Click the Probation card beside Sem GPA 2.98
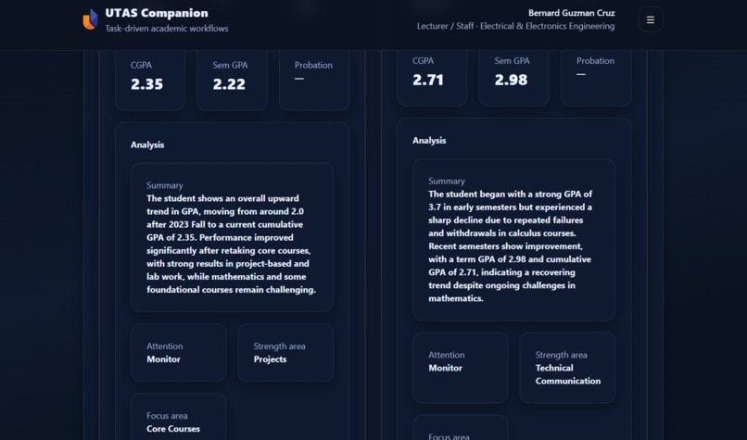The height and width of the screenshot is (440, 747). click(596, 78)
